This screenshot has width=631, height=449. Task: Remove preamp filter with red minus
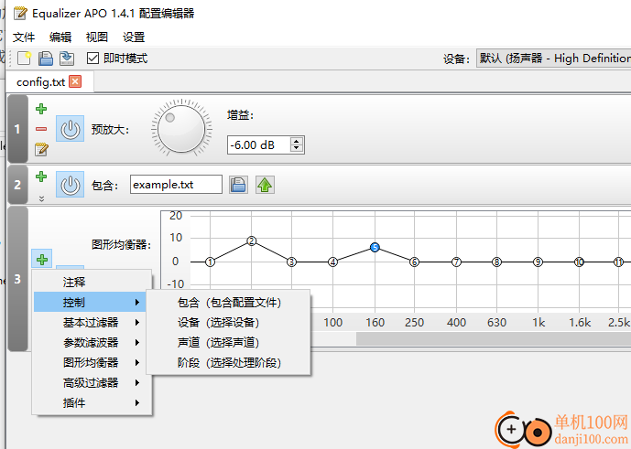click(41, 129)
